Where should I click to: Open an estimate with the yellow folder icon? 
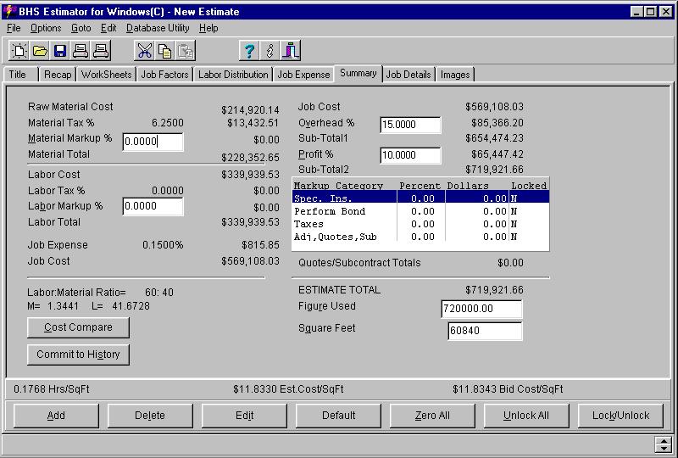[x=39, y=51]
